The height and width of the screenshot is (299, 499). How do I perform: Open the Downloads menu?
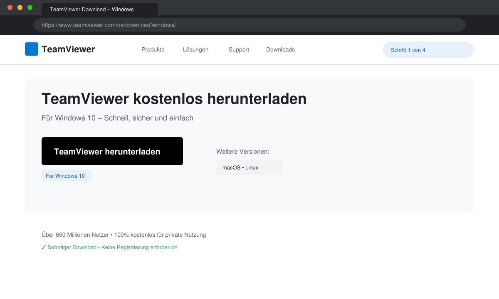[x=280, y=49]
